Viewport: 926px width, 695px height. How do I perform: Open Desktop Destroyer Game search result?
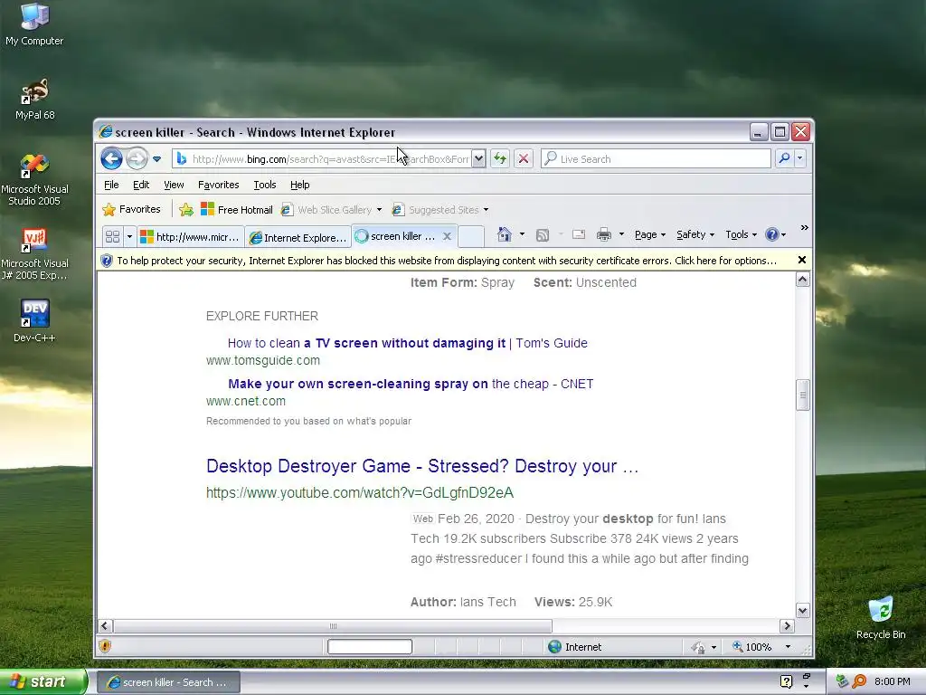click(x=422, y=466)
